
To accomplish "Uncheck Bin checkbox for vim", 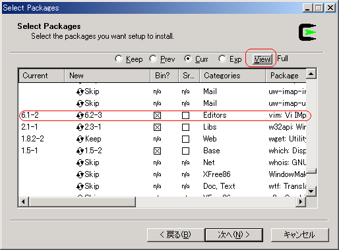I will (157, 115).
